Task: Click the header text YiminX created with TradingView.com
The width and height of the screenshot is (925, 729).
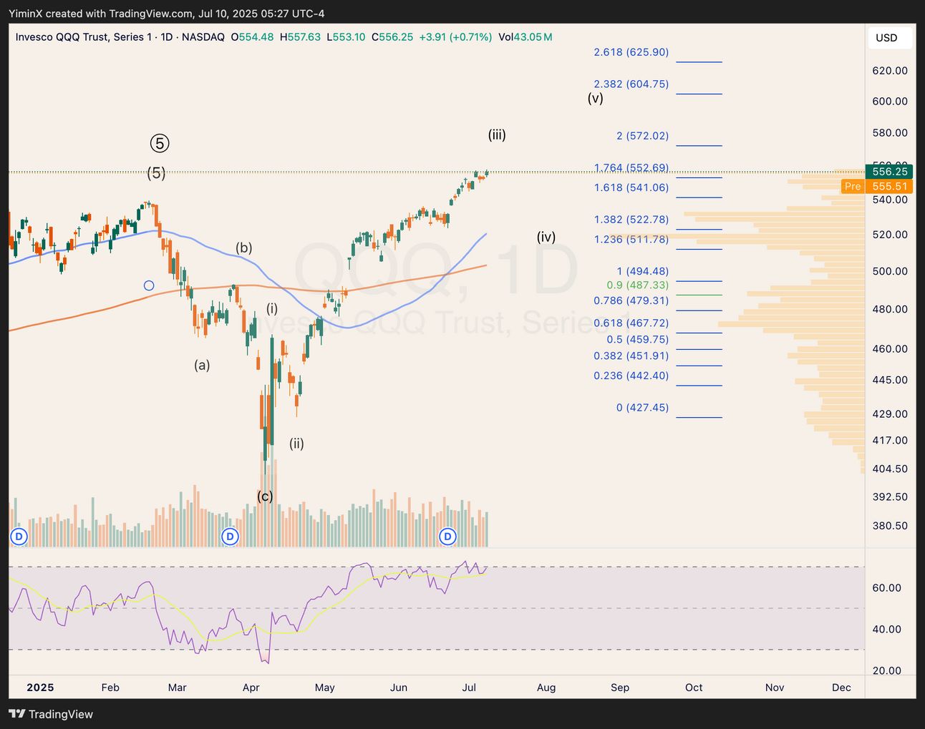Action: click(x=166, y=14)
